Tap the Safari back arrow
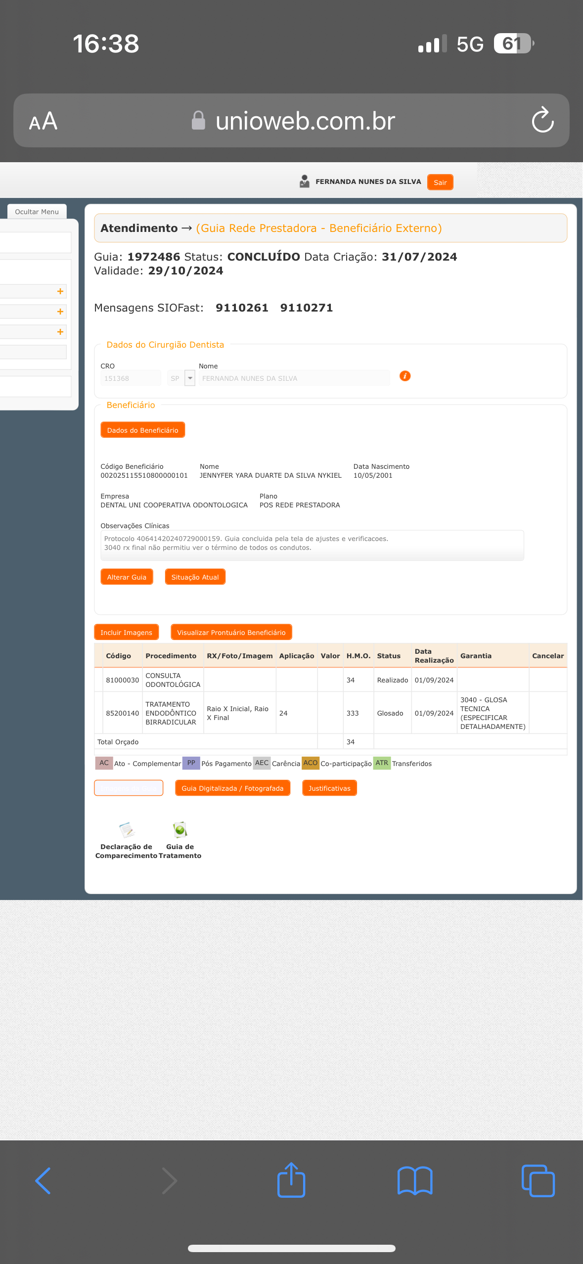Viewport: 583px width, 1264px height. pyautogui.click(x=43, y=1181)
